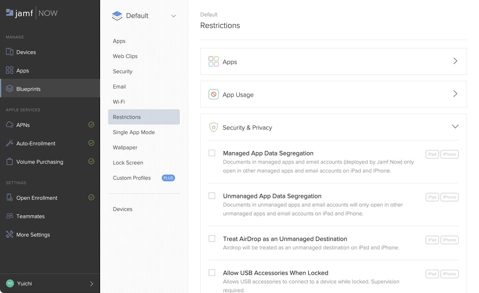
Task: Open the Default blueprint dropdown arrow
Action: (174, 16)
